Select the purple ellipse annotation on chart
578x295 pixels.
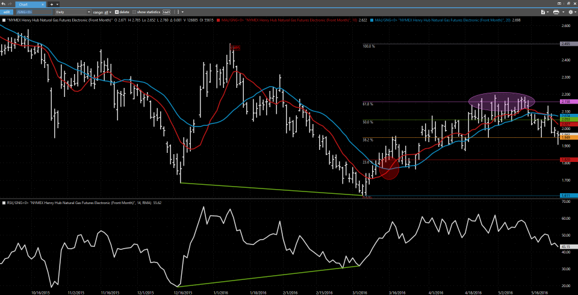pyautogui.click(x=502, y=102)
